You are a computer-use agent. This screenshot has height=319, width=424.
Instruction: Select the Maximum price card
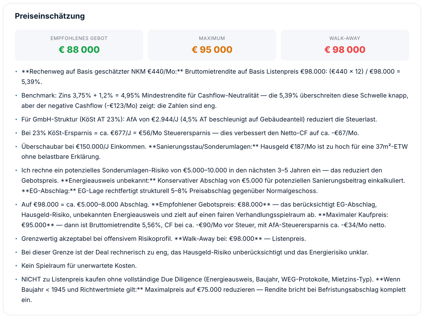tap(212, 45)
